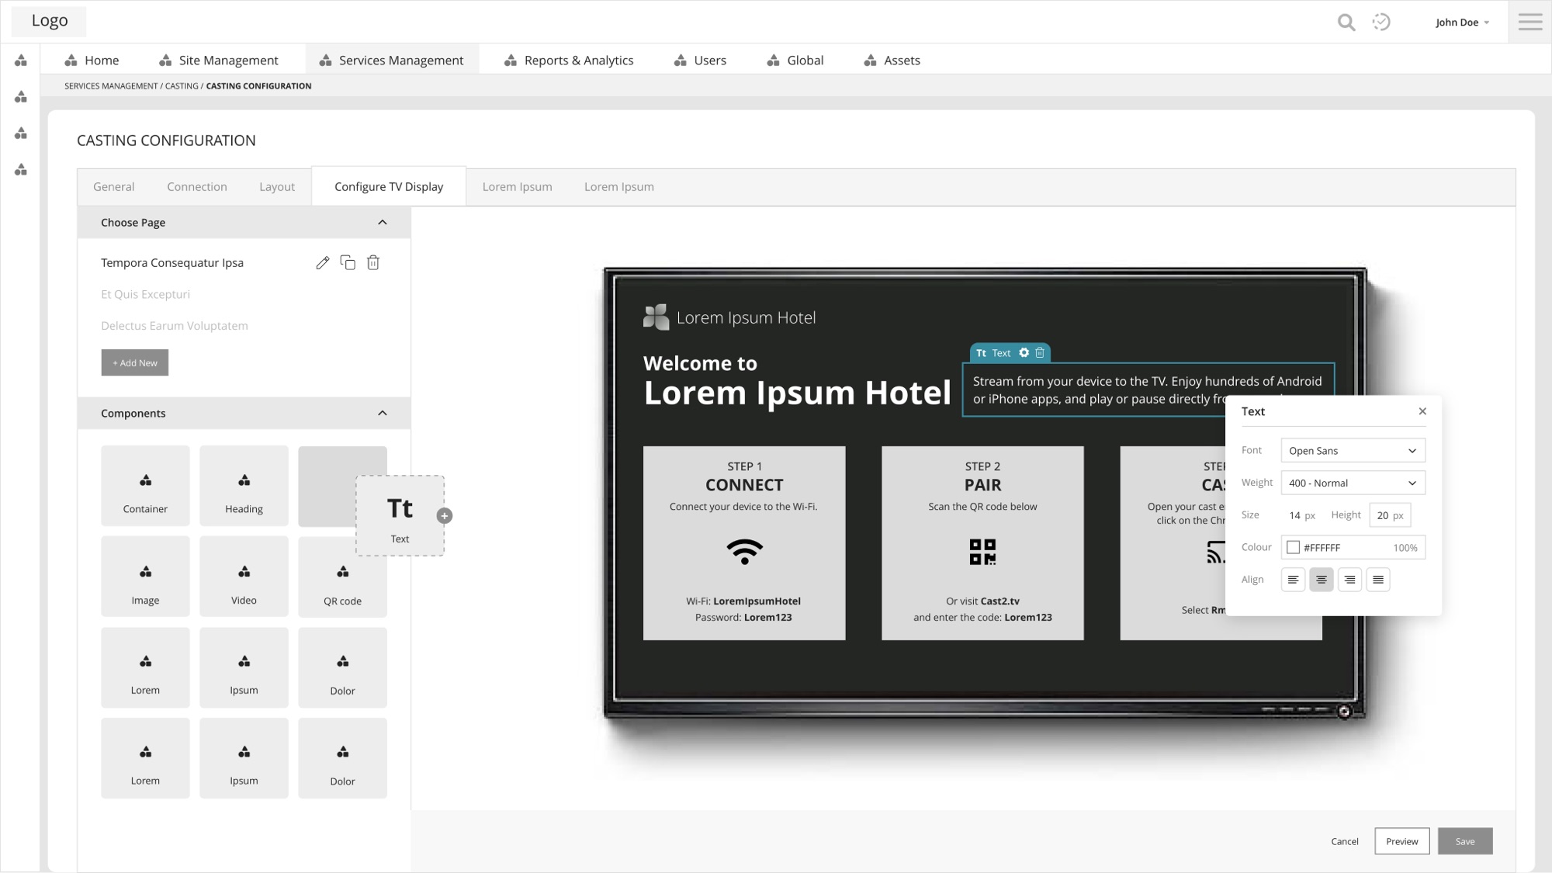Open the Reports & Analytics menu
Image resolution: width=1552 pixels, height=873 pixels.
coord(569,61)
